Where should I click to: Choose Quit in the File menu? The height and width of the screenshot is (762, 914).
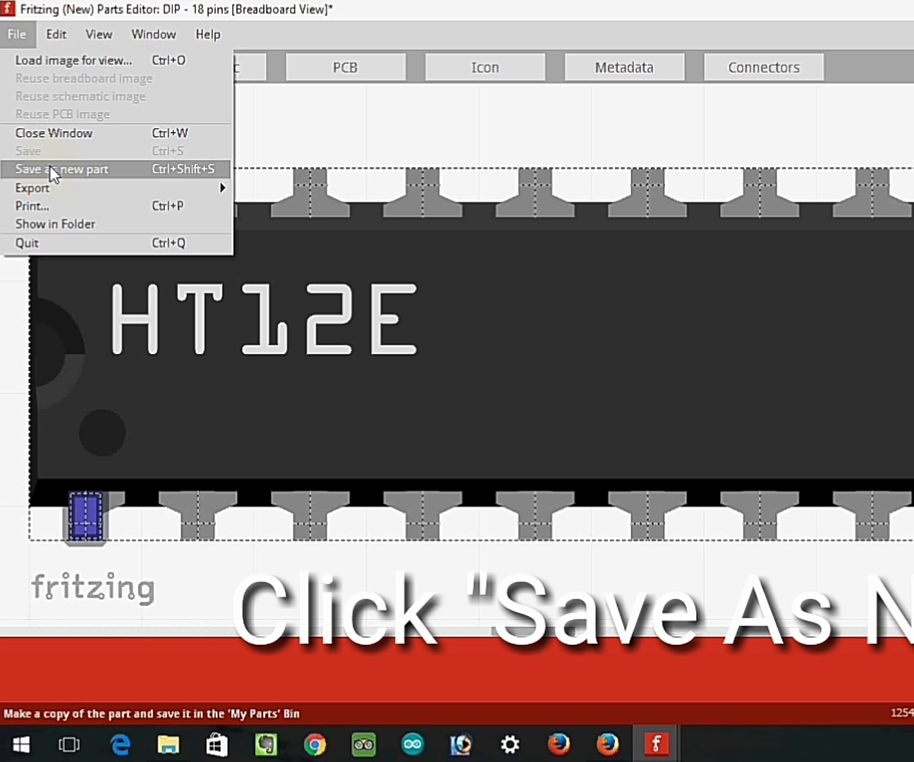point(117,243)
